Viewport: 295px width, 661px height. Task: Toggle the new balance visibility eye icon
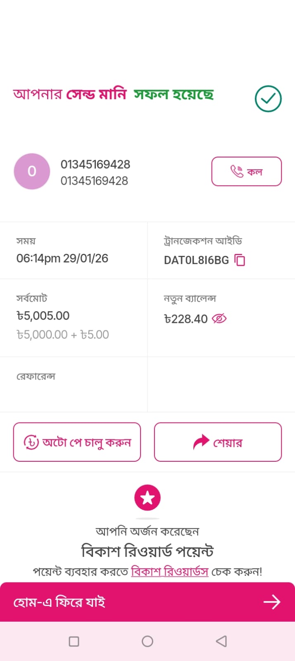tap(219, 319)
